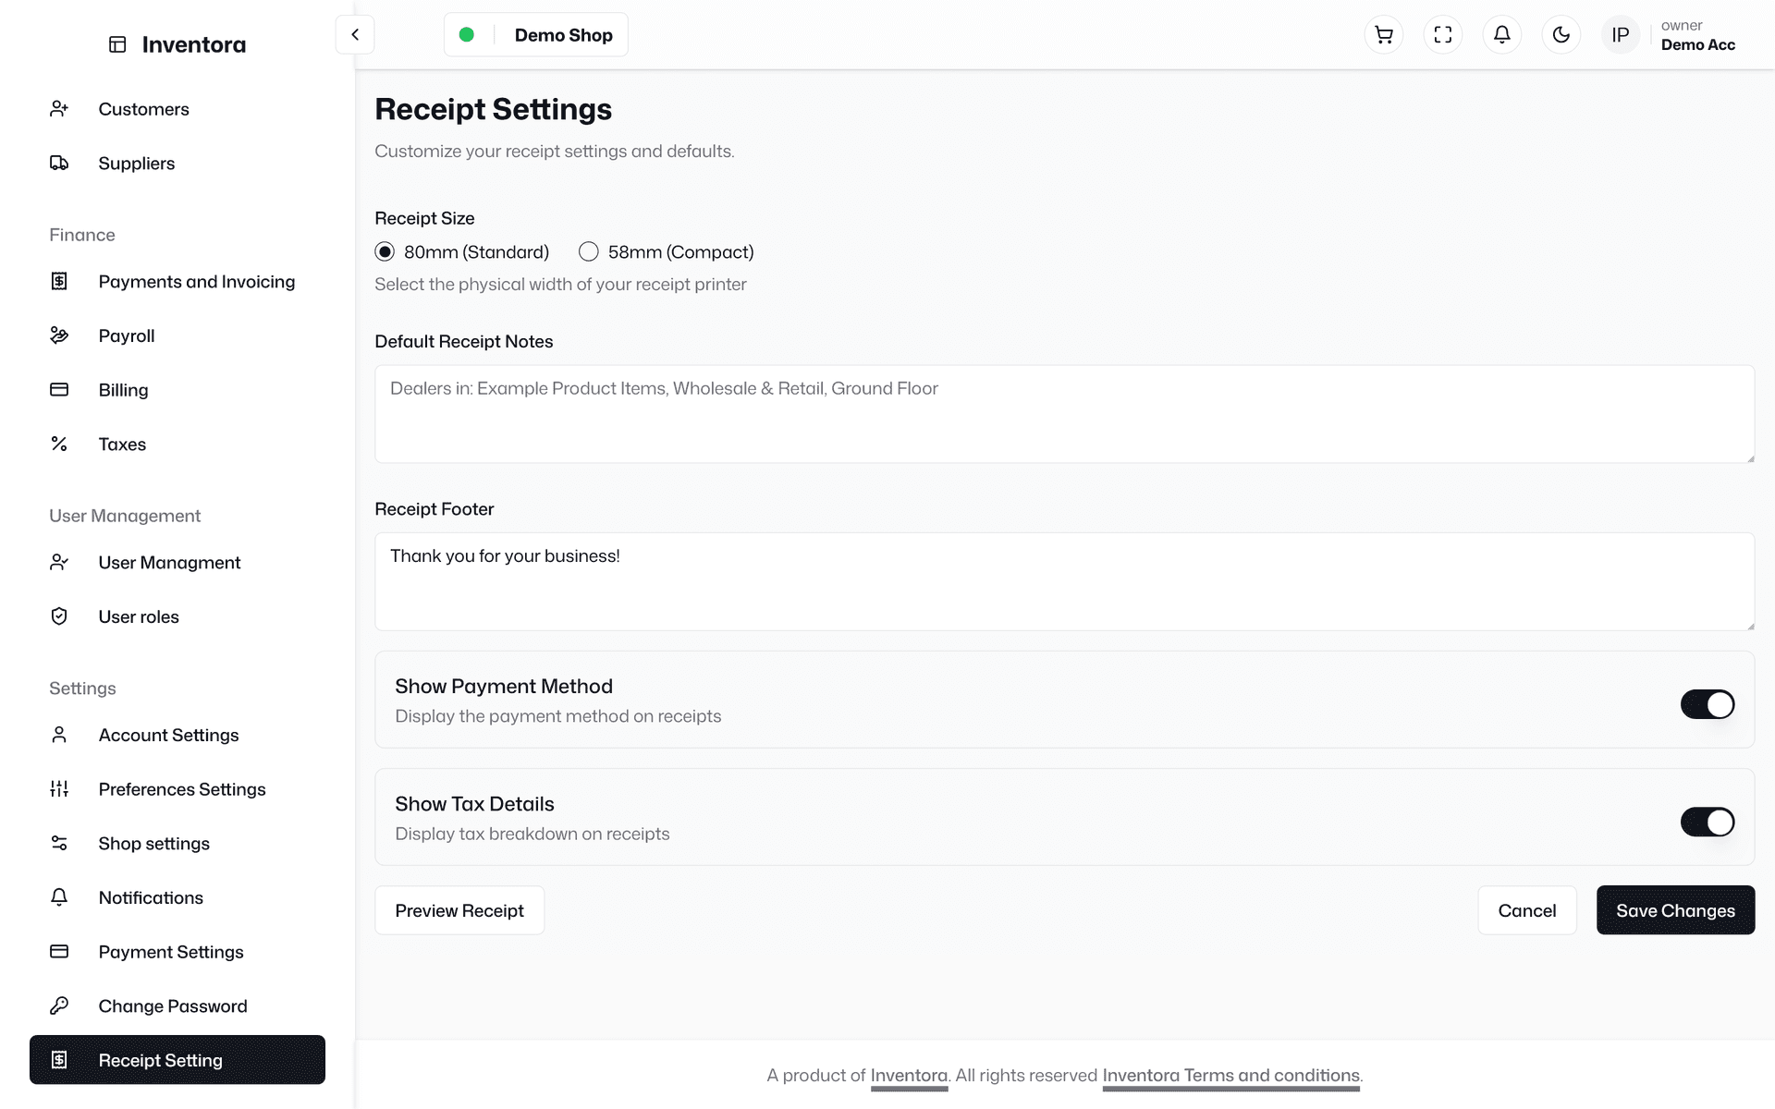Follow the Inventora footer link
The width and height of the screenshot is (1775, 1109).
tap(909, 1076)
